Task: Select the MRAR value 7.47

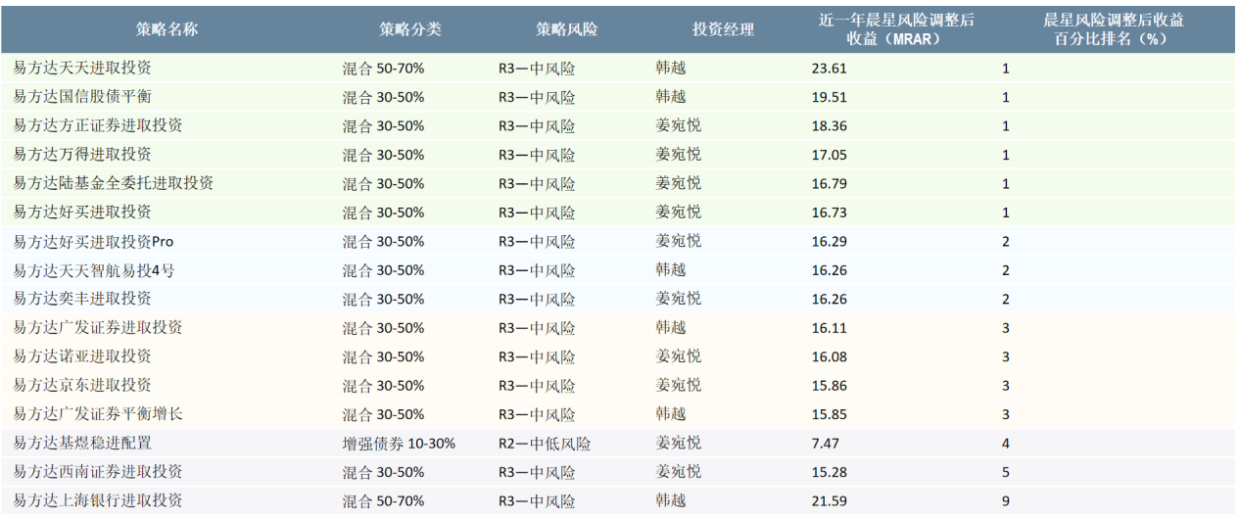Action: (825, 444)
